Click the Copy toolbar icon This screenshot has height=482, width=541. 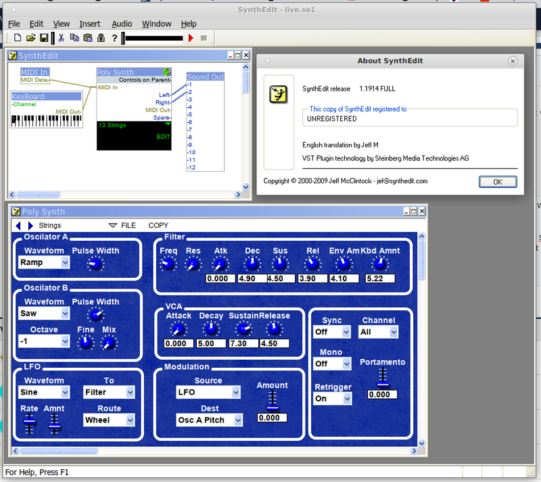pos(74,38)
